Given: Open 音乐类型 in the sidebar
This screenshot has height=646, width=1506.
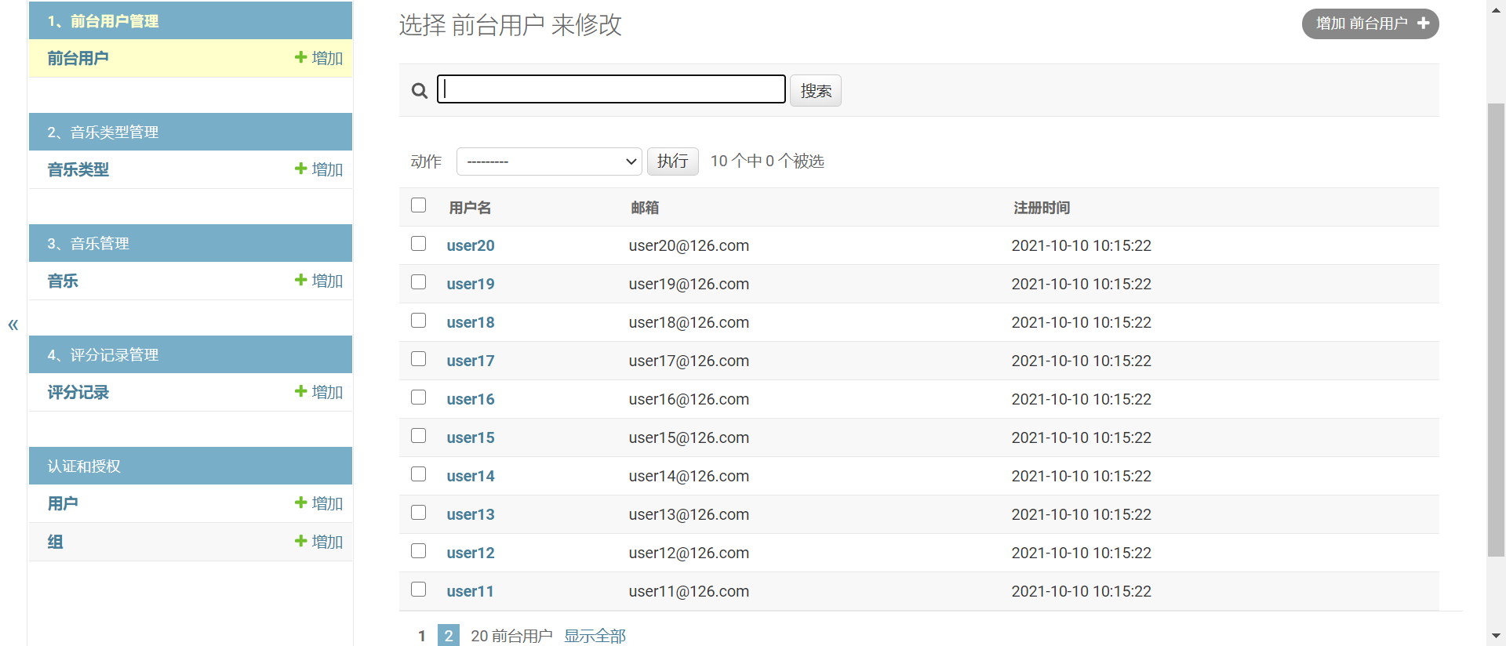Looking at the screenshot, I should 78,169.
